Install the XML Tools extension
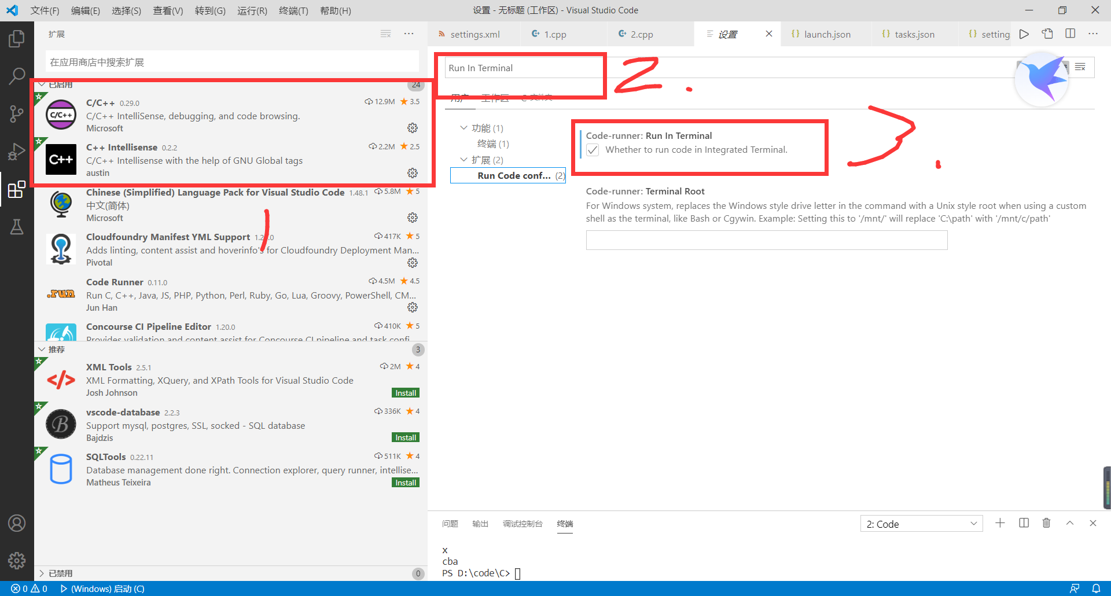This screenshot has width=1111, height=596. pos(406,393)
